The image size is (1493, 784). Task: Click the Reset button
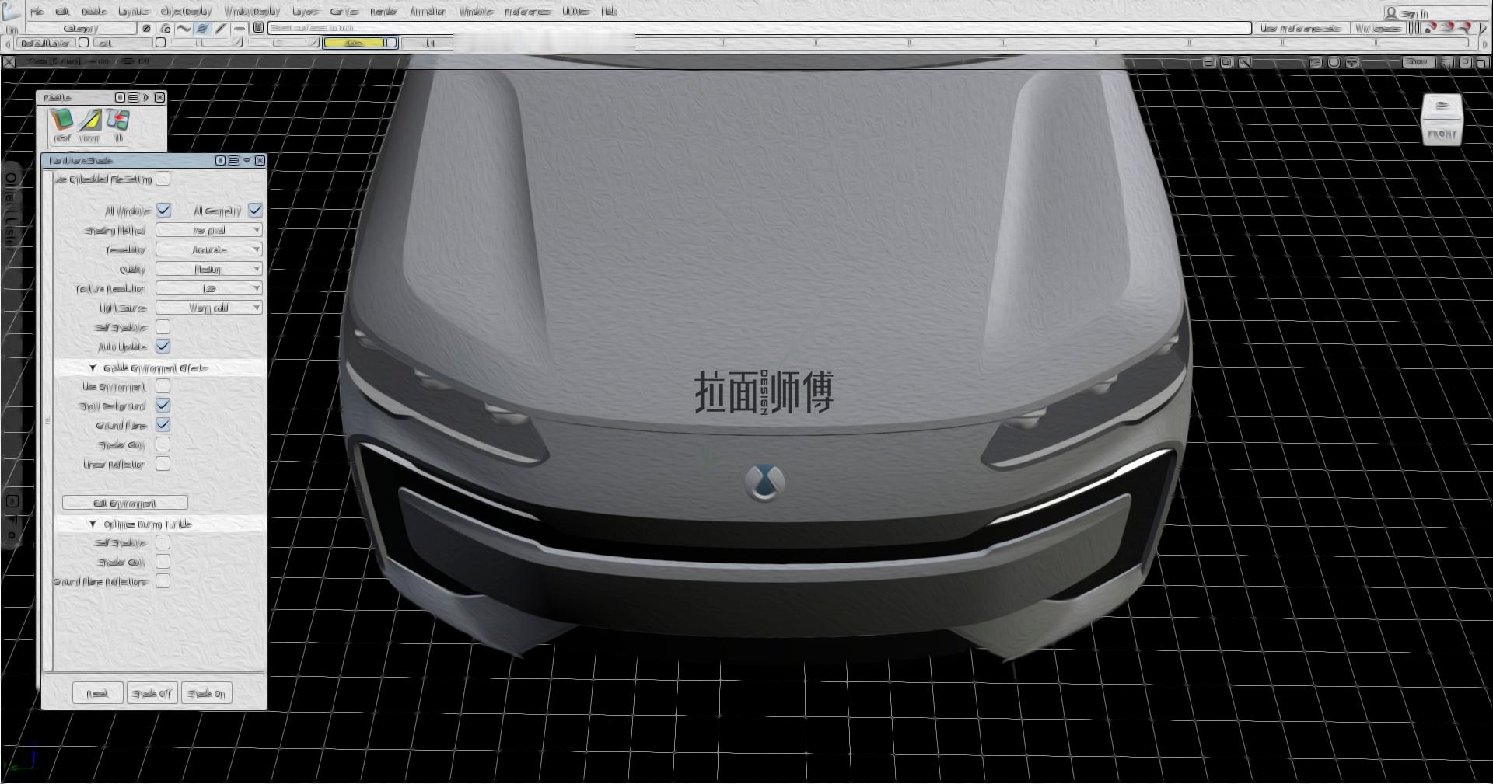(x=97, y=693)
